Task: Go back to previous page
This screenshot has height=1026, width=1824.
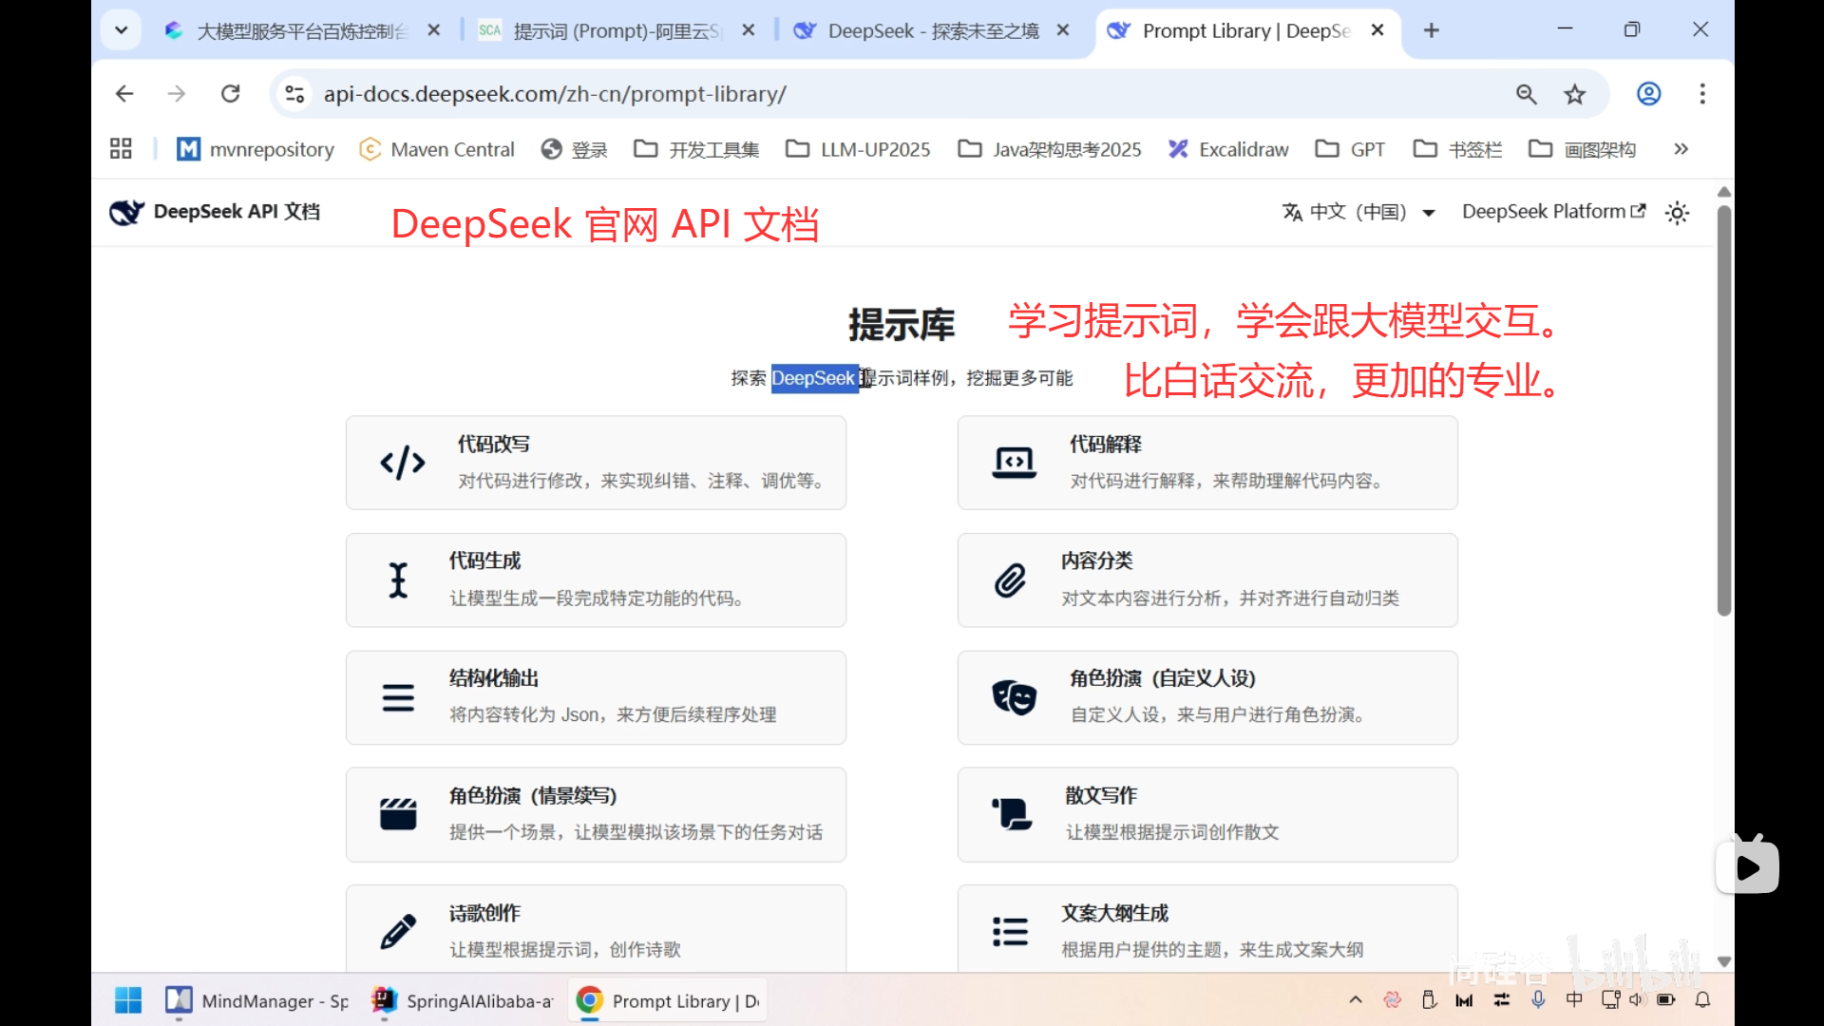Action: pos(124,94)
